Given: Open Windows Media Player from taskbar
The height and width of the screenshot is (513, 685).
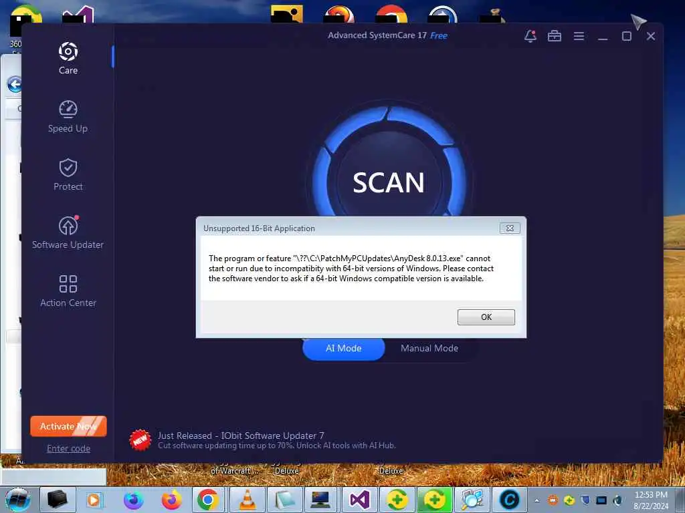Looking at the screenshot, I should point(94,500).
